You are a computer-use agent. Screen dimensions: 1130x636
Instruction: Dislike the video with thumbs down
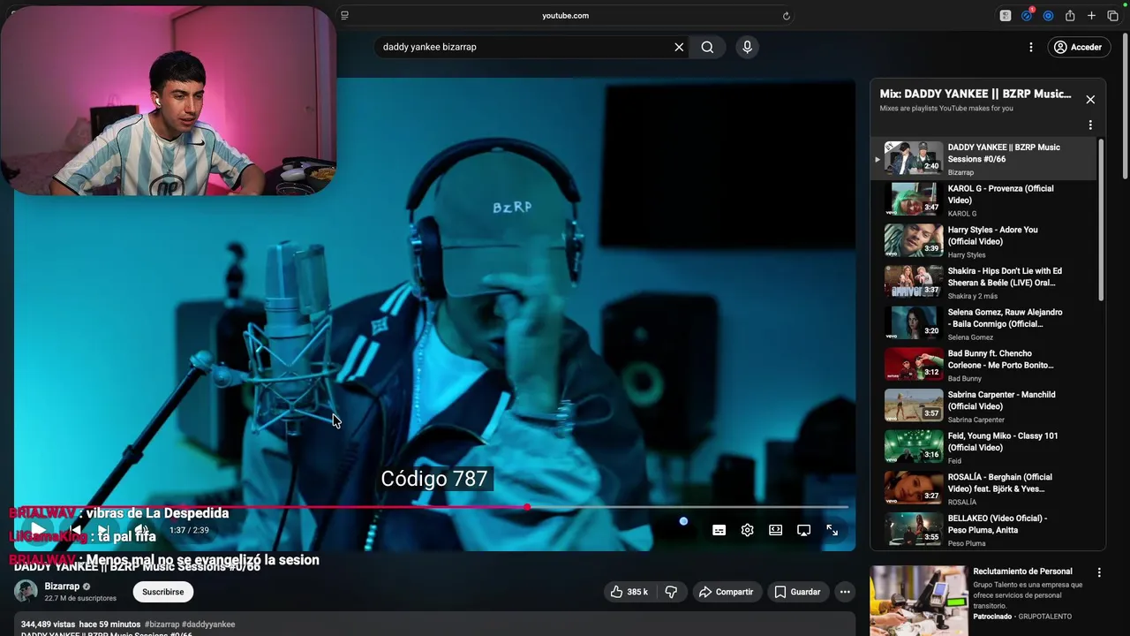[x=671, y=592]
